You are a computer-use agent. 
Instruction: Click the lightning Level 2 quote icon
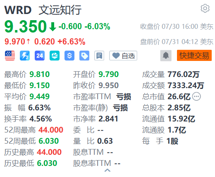click(x=25, y=56)
